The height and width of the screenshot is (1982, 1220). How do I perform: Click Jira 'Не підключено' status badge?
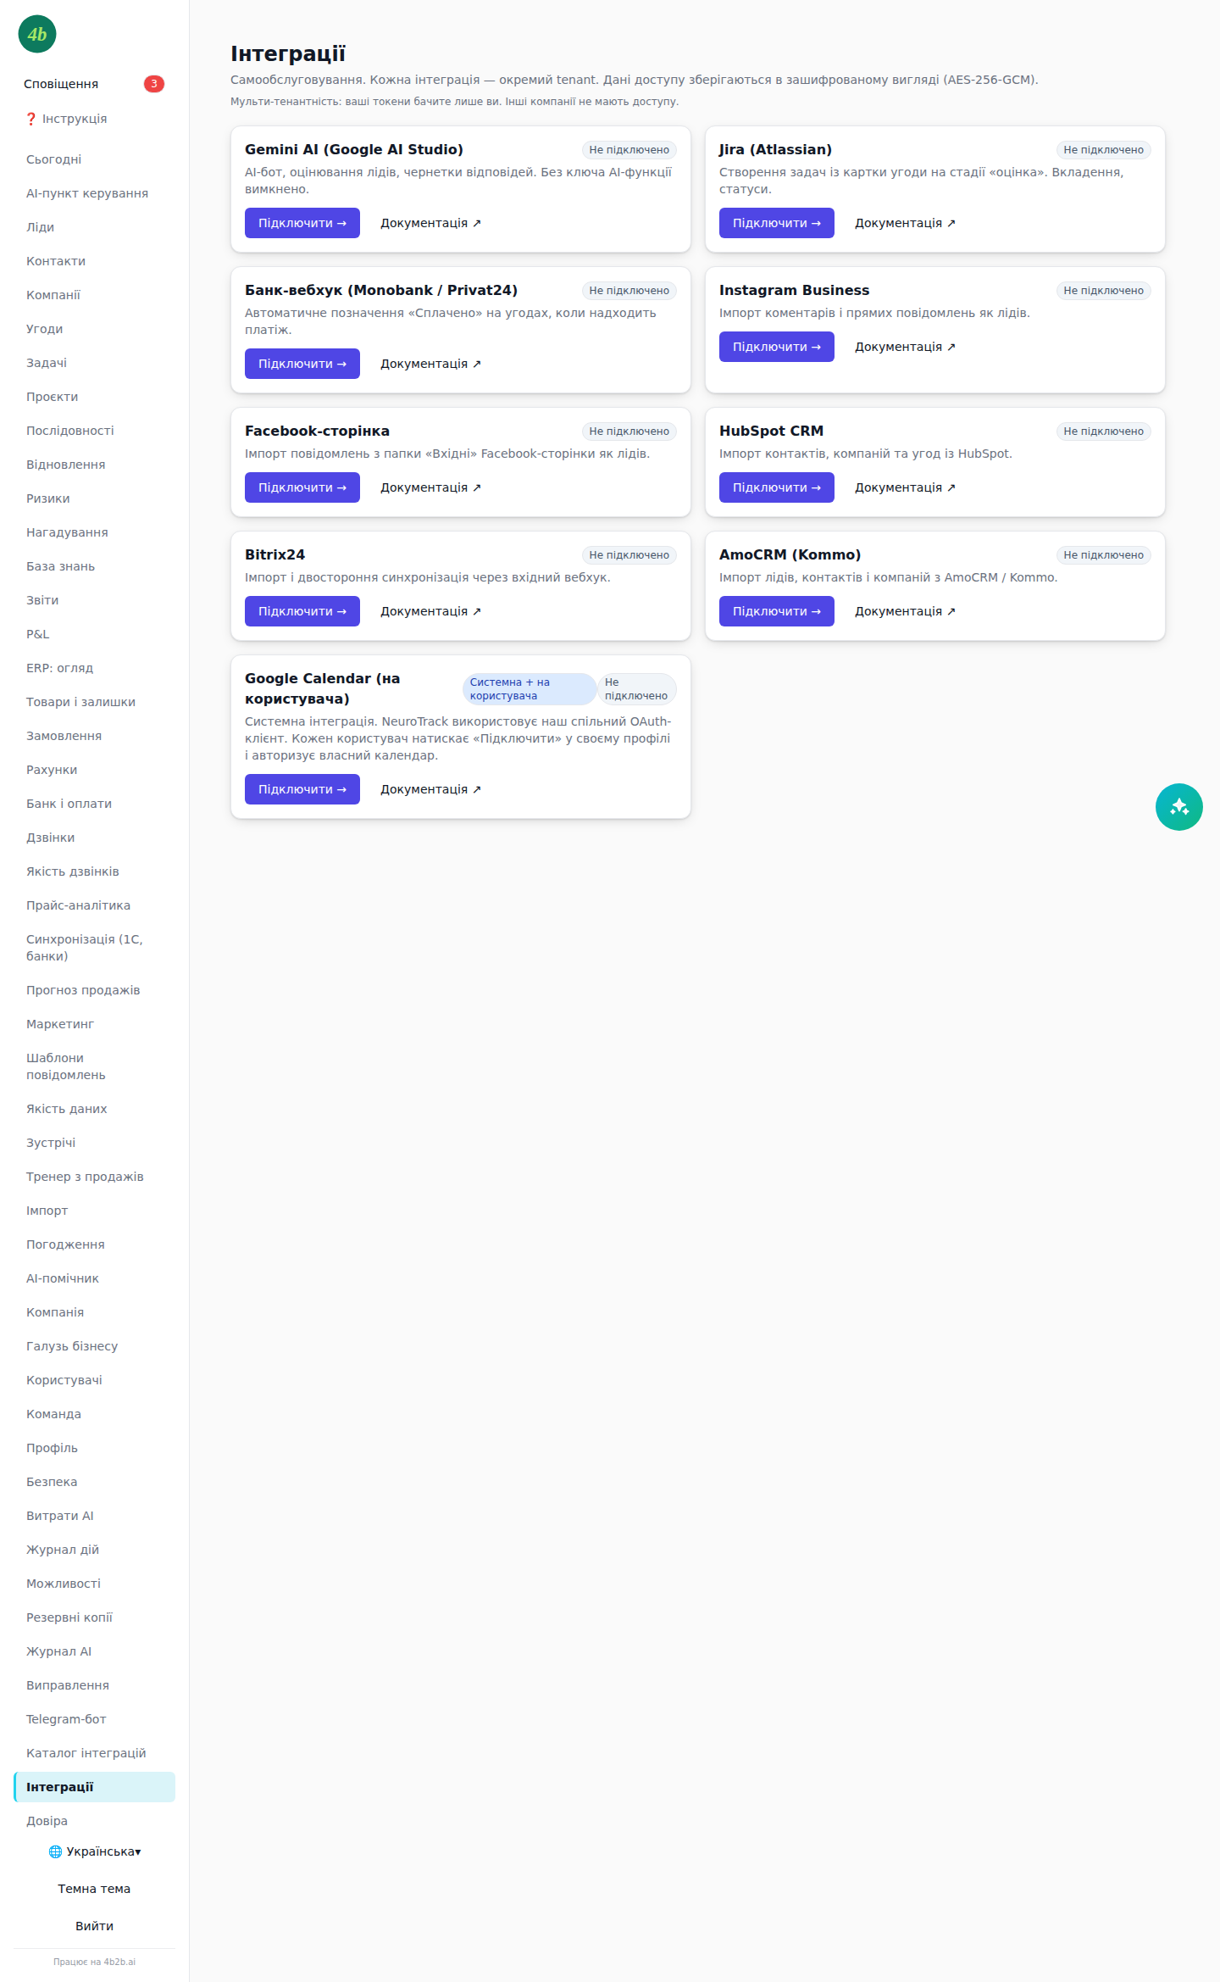(x=1104, y=150)
